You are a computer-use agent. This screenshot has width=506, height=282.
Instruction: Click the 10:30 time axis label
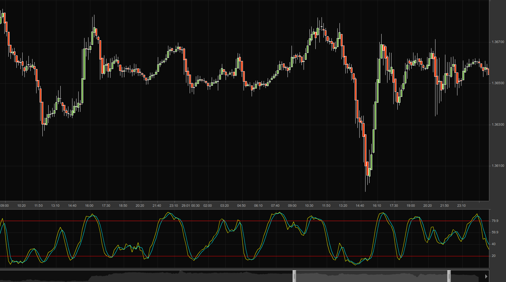(309, 206)
